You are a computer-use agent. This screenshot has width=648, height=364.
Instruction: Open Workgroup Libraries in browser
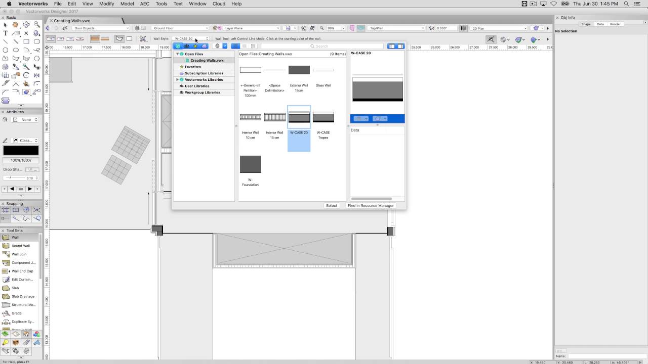tap(202, 93)
